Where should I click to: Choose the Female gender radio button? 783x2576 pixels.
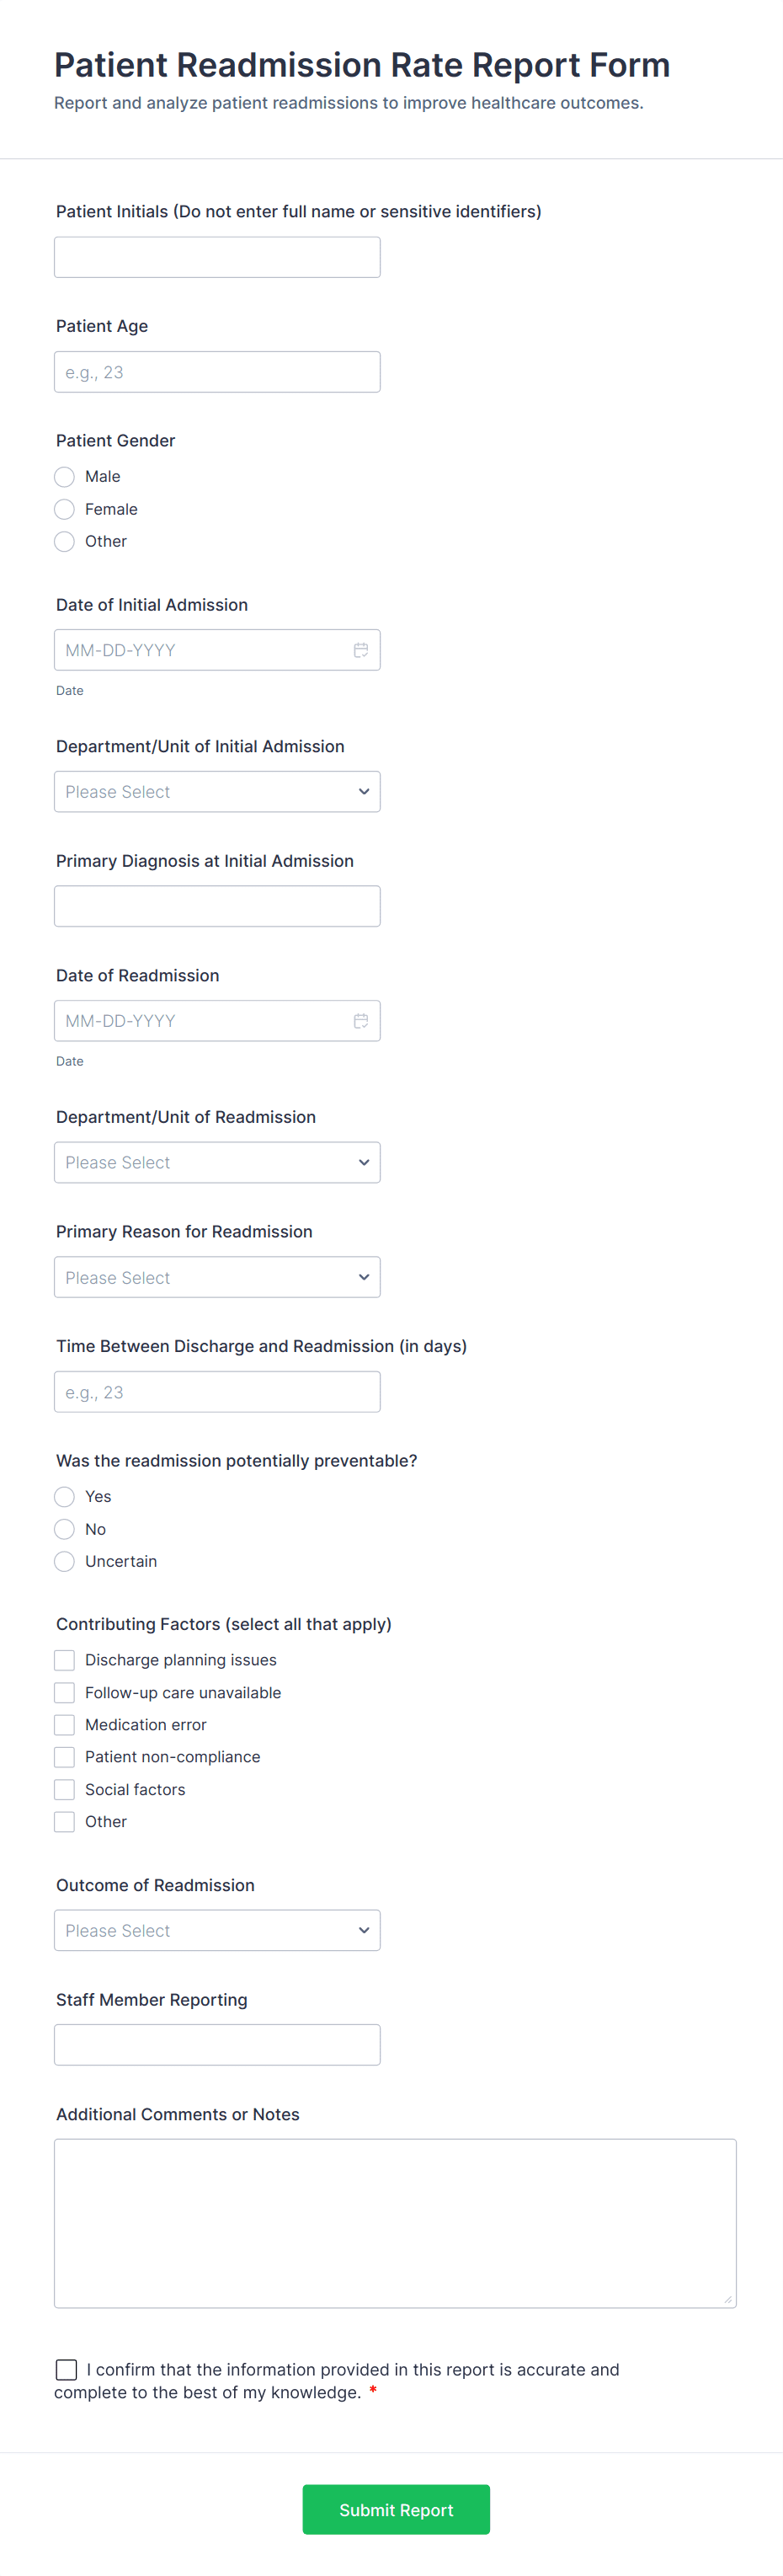click(65, 509)
